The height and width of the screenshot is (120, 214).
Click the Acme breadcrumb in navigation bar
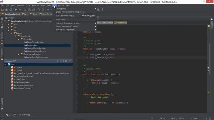coord(33,14)
